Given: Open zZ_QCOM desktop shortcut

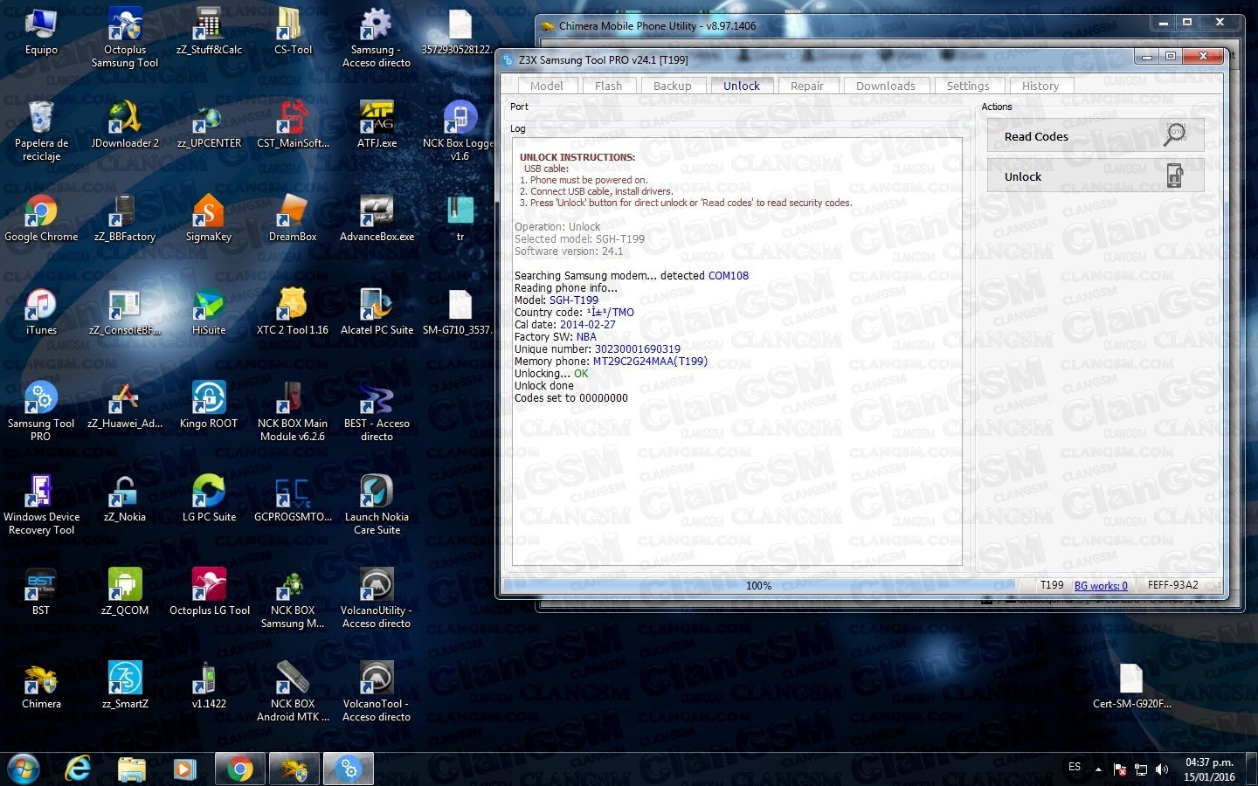Looking at the screenshot, I should tap(125, 592).
